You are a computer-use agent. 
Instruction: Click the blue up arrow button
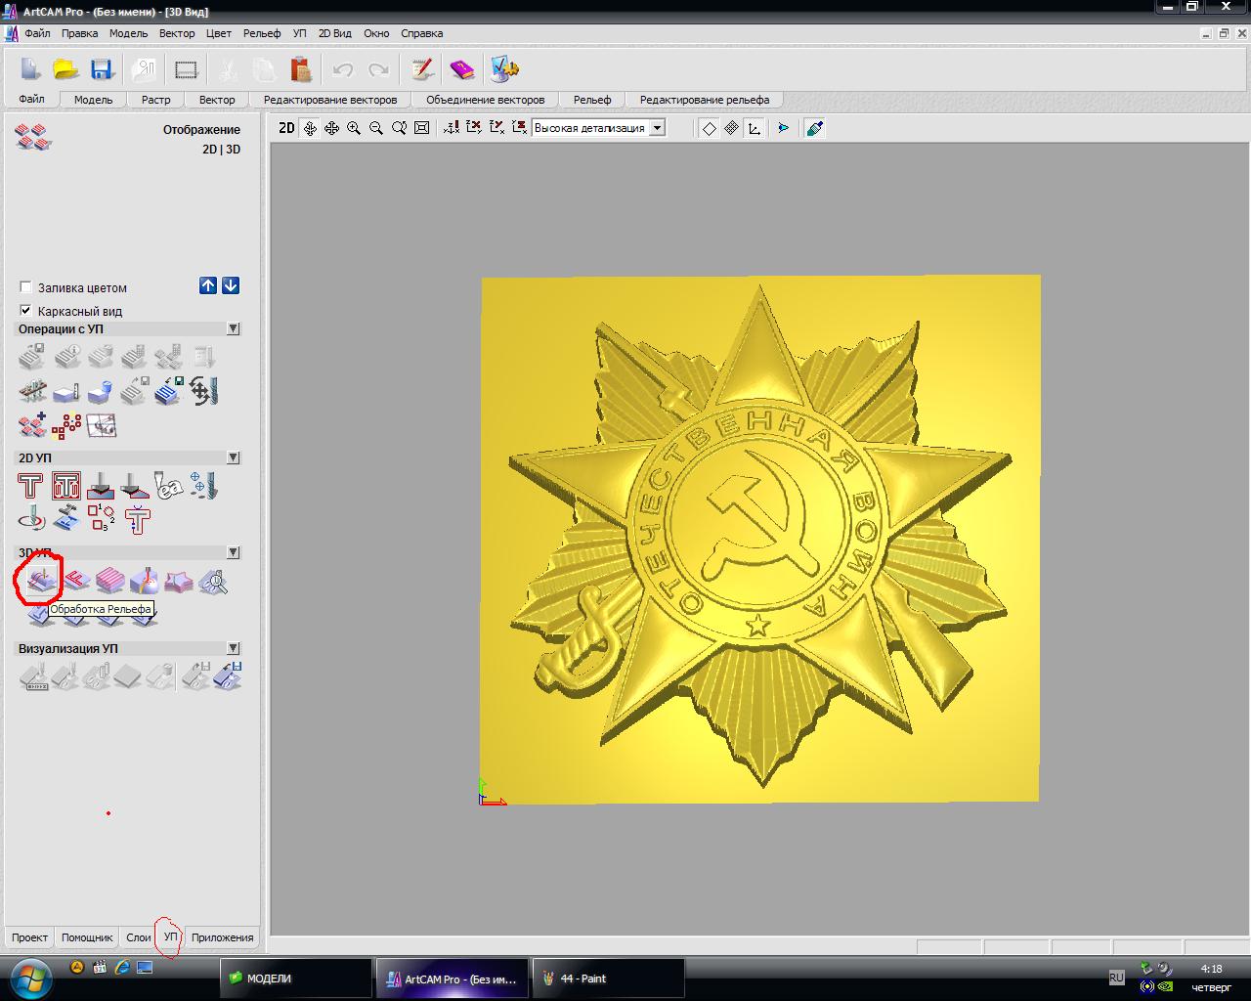(x=208, y=285)
